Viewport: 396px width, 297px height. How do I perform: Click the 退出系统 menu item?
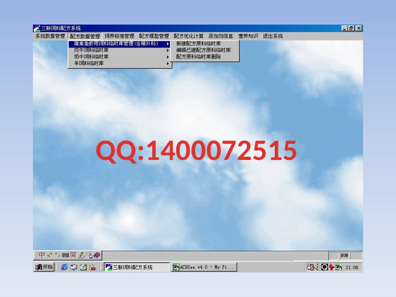click(273, 36)
